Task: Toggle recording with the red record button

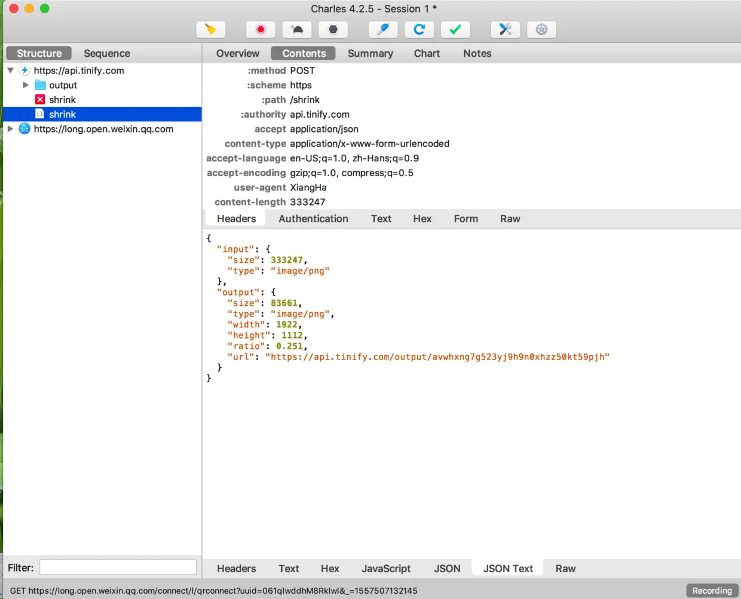Action: 261,29
